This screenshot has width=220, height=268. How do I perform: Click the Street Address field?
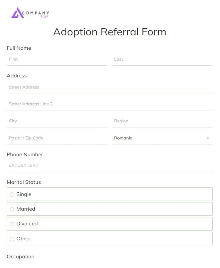(x=109, y=87)
